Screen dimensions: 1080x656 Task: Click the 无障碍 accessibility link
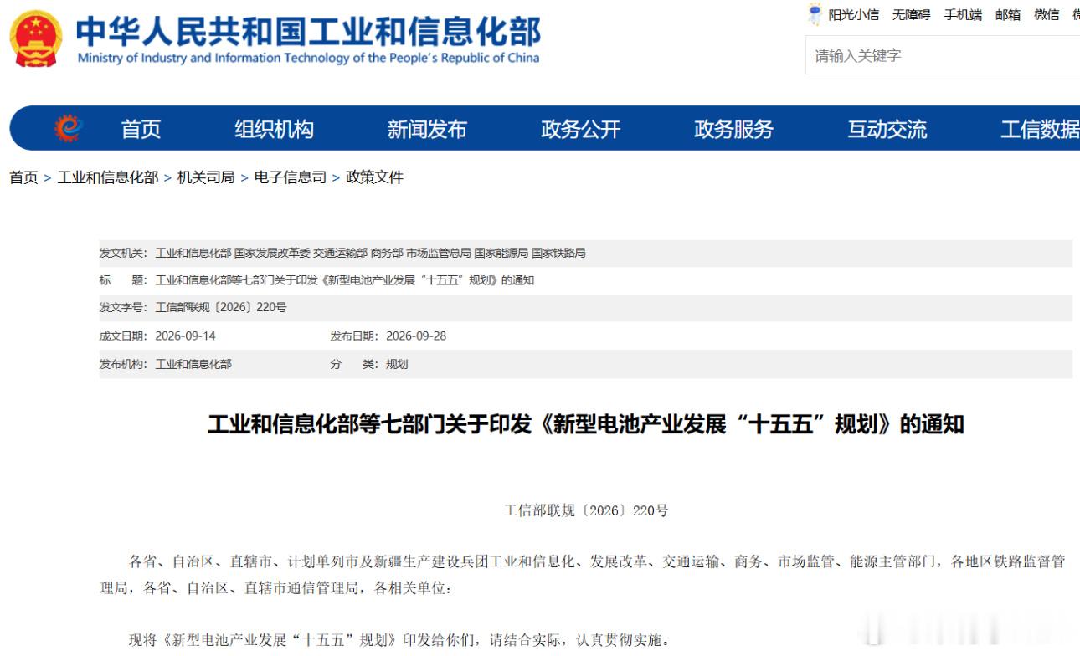click(911, 14)
